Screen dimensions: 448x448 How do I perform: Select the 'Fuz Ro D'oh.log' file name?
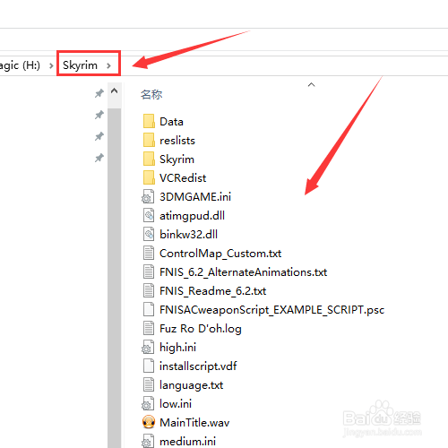[201, 329]
